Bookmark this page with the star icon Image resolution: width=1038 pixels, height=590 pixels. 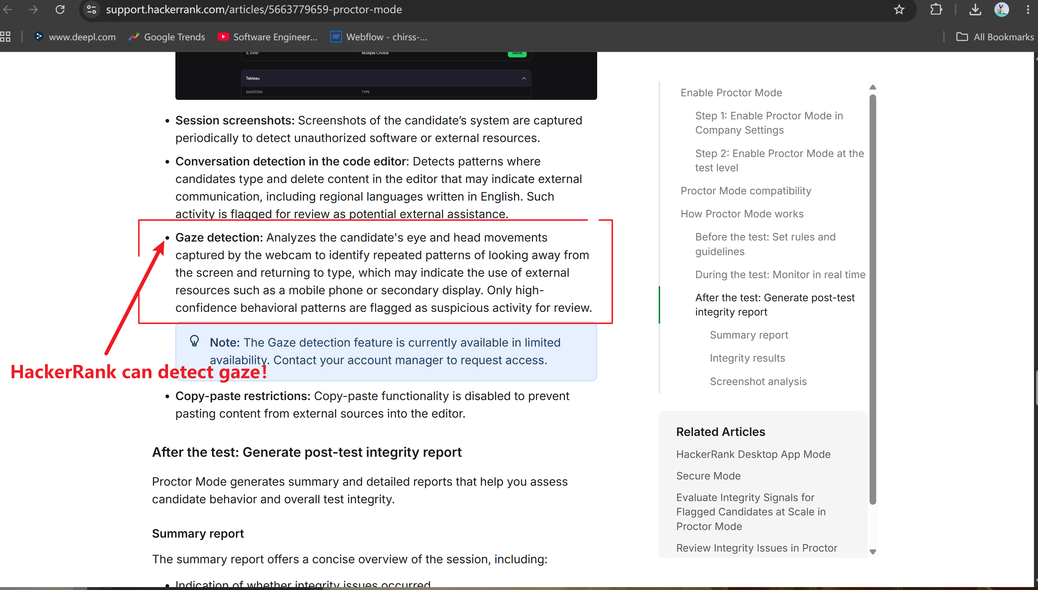click(x=899, y=9)
